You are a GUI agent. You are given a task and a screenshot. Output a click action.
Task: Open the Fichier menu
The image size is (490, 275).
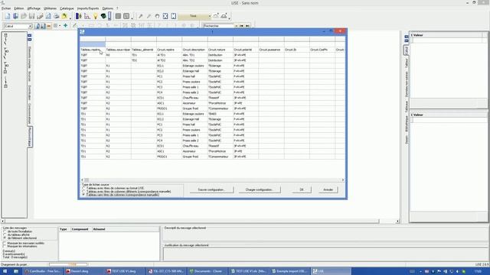click(6, 8)
